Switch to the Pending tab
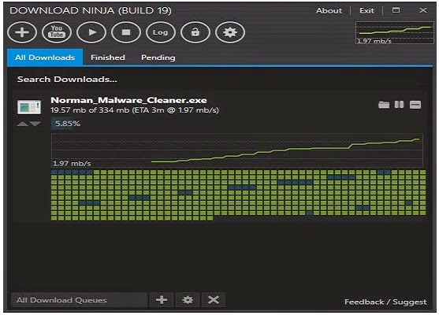This screenshot has width=439, height=315. coord(158,57)
